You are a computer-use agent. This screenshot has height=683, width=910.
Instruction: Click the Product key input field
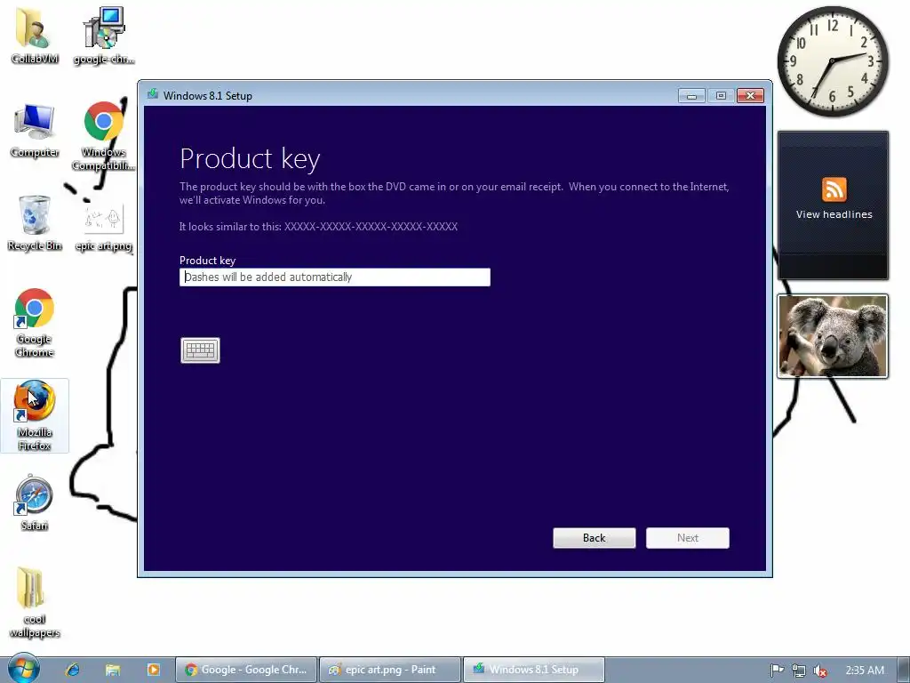[x=335, y=277]
